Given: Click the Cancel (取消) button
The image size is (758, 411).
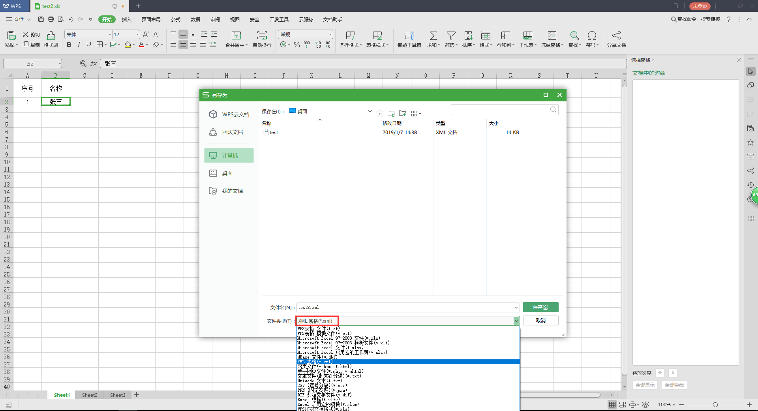Looking at the screenshot, I should point(540,321).
